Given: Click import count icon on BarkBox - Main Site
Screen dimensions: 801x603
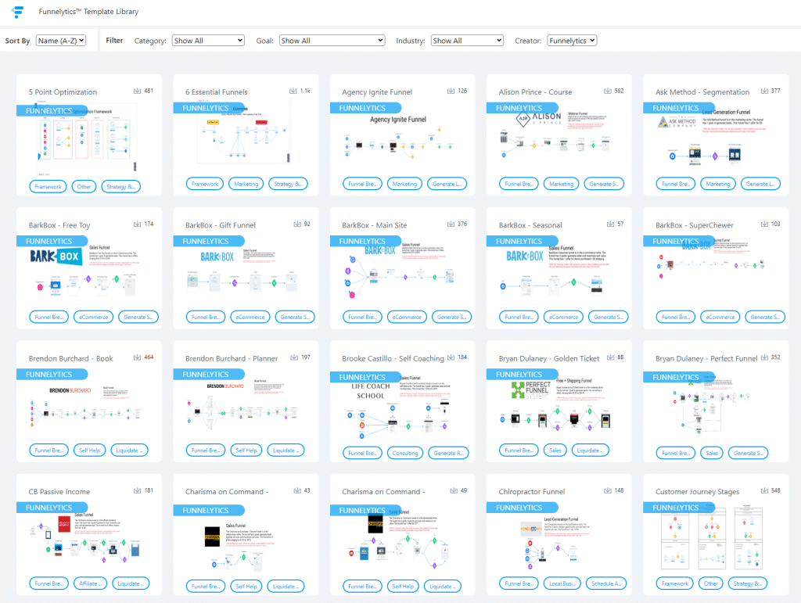Looking at the screenshot, I should (x=451, y=224).
